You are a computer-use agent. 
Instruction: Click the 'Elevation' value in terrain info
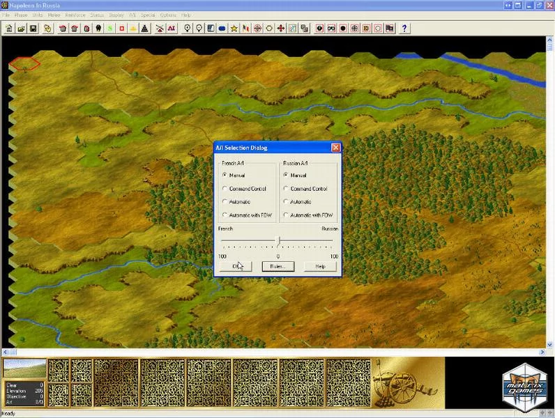(x=39, y=391)
